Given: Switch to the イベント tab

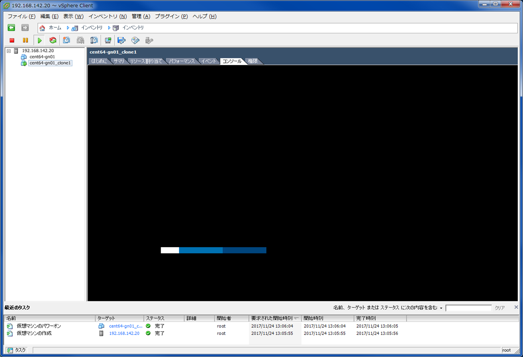Looking at the screenshot, I should click(x=209, y=61).
